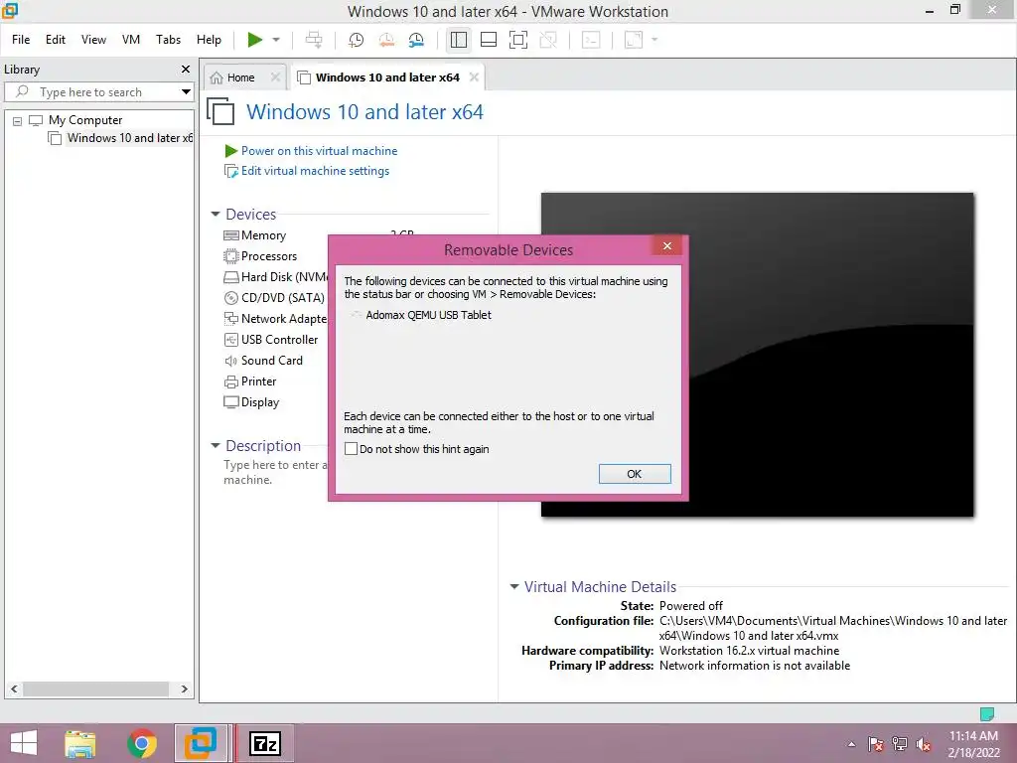Image resolution: width=1017 pixels, height=763 pixels.
Task: Click OK in Removable Devices dialog
Action: [635, 474]
